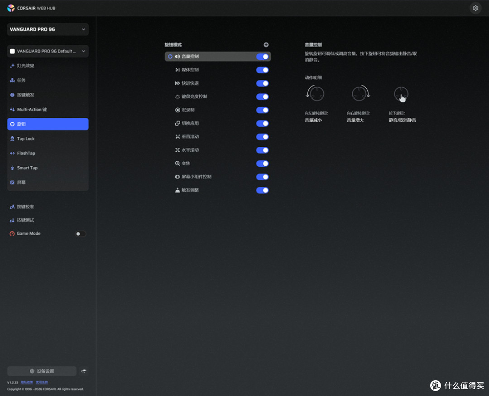Click the version text V1.2.33
489x396 pixels.
[x=13, y=382]
